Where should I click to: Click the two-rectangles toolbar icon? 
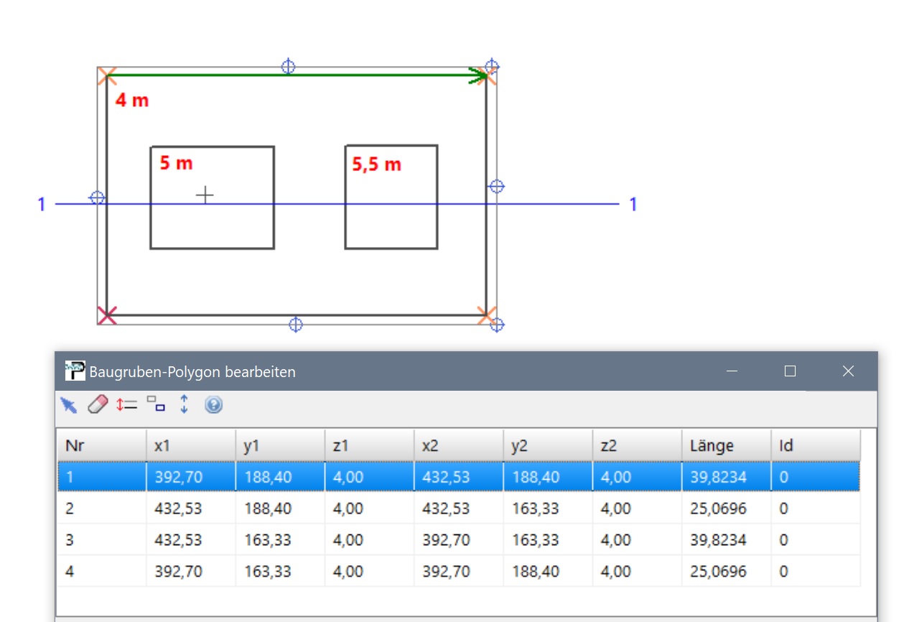(x=155, y=405)
